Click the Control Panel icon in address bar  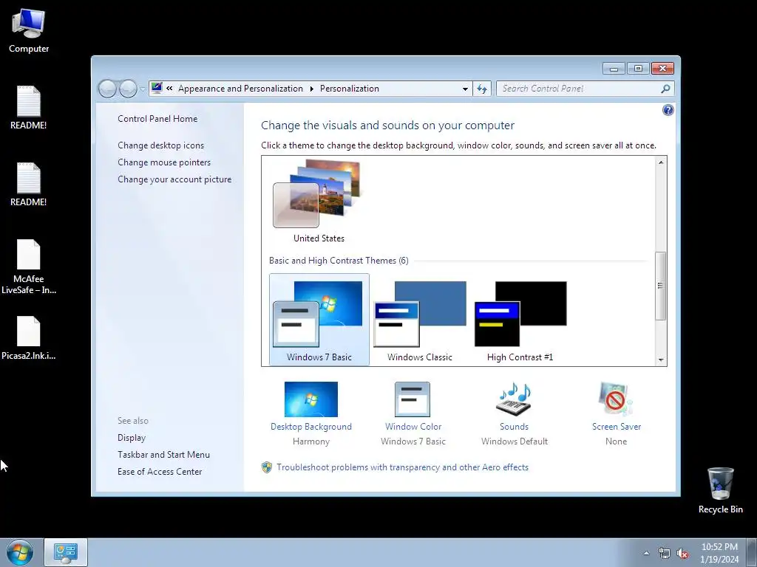pos(157,89)
